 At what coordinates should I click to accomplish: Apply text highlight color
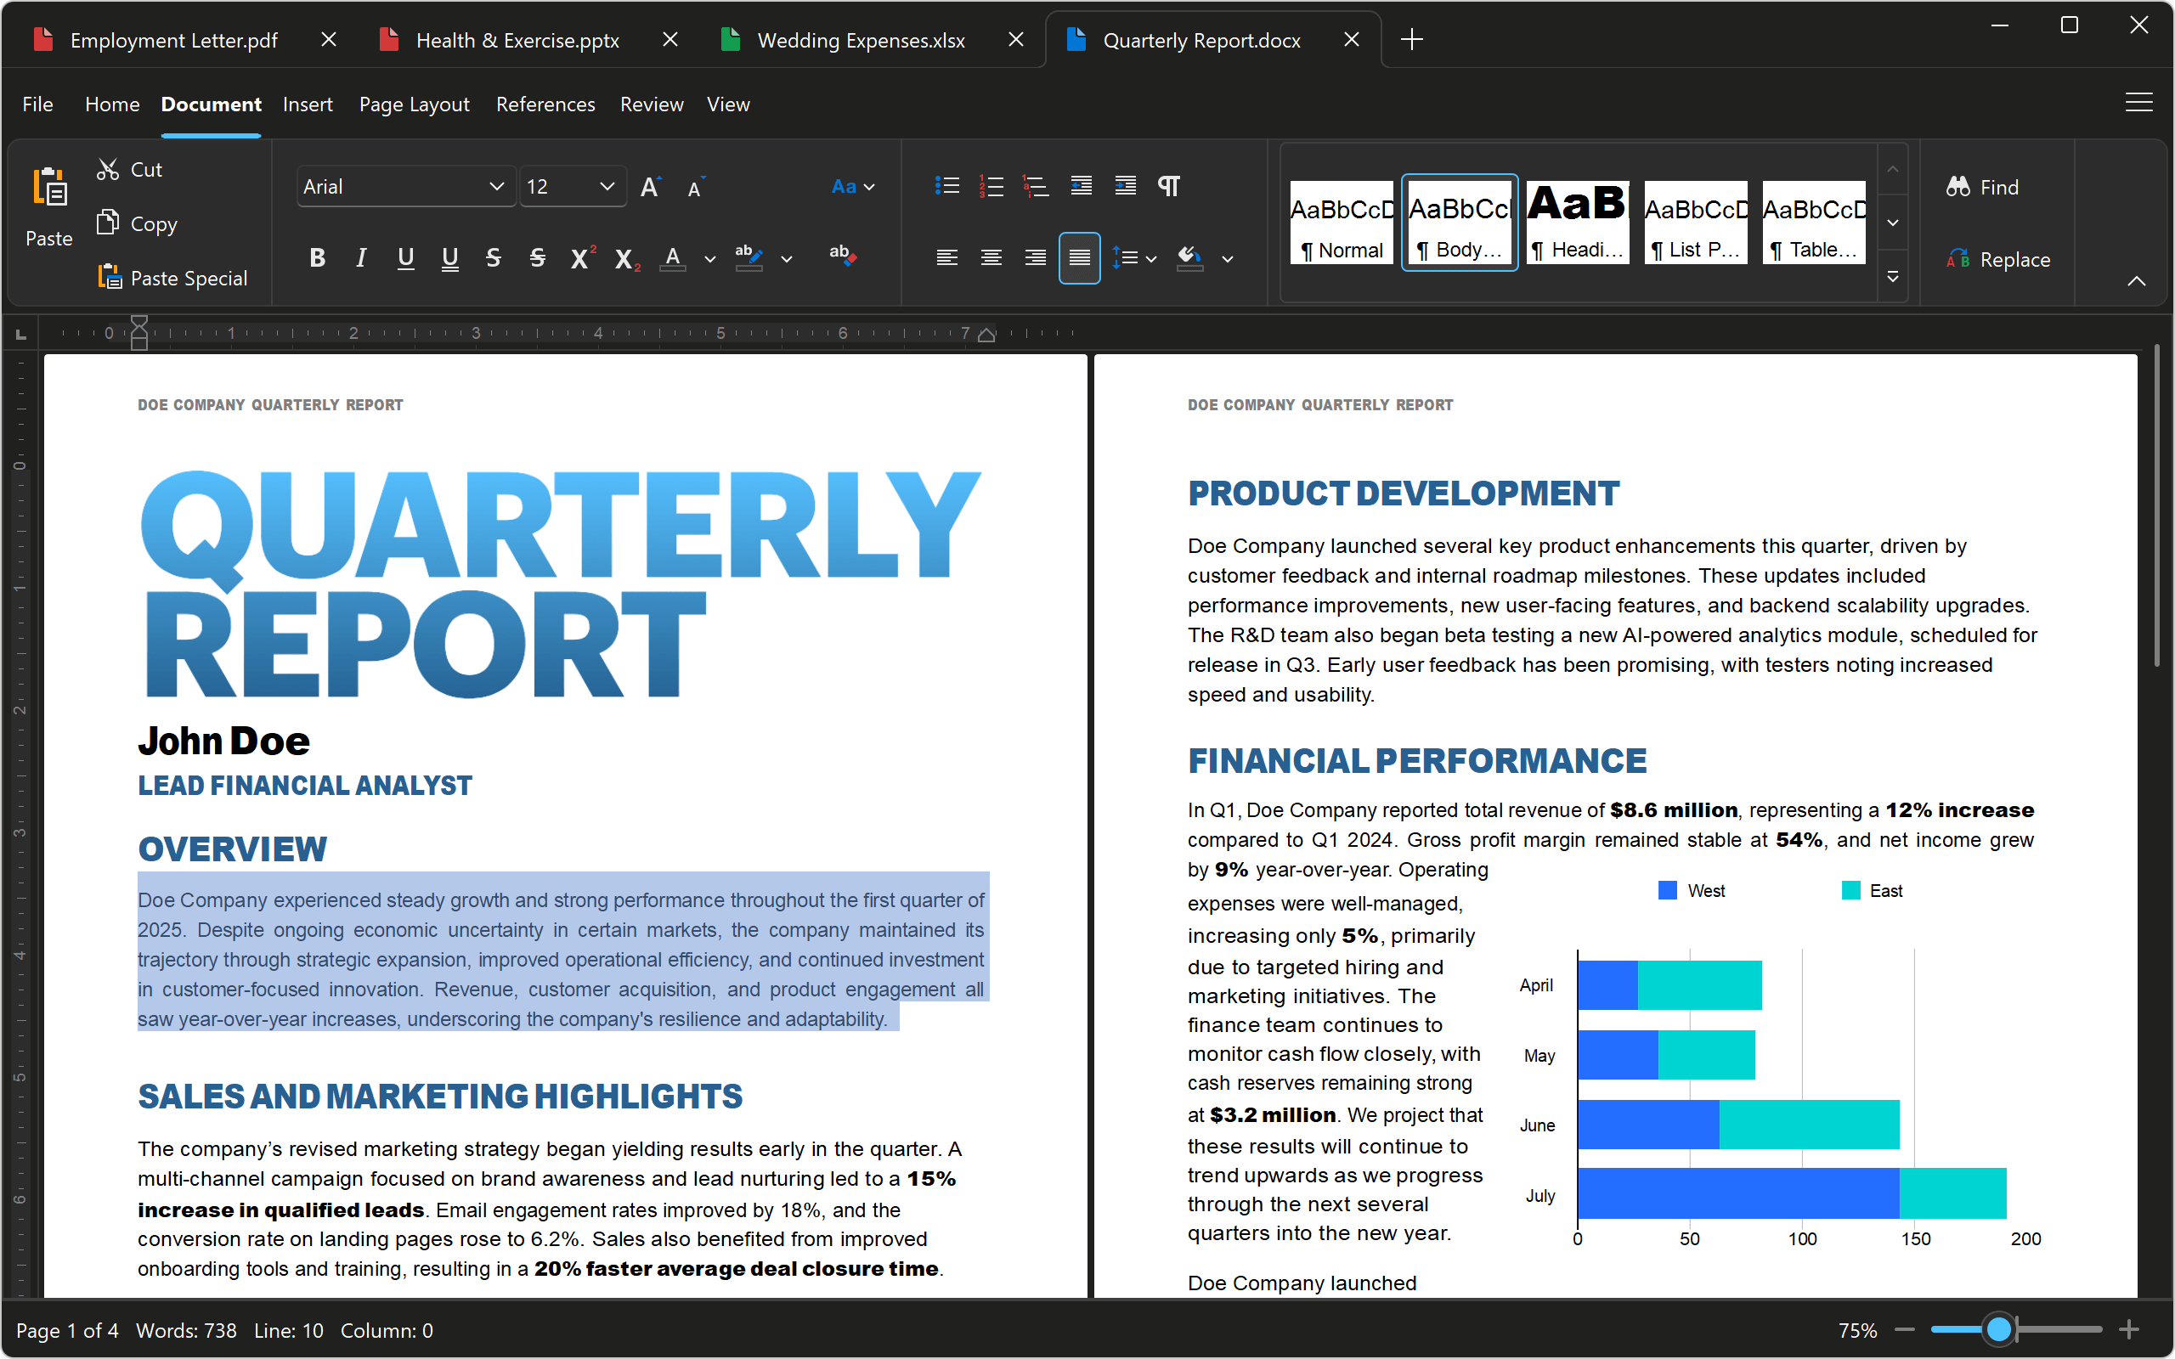[x=748, y=258]
